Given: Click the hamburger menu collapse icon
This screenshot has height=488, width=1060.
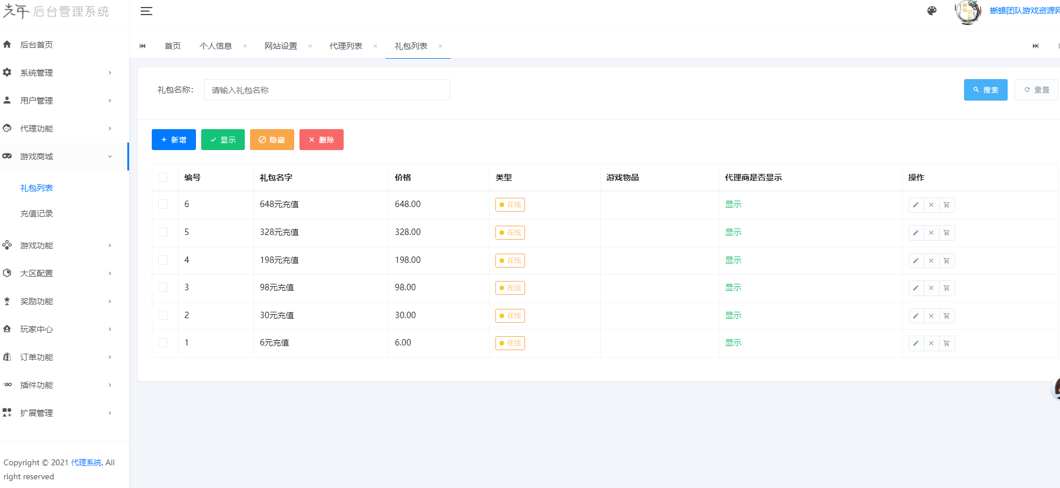Looking at the screenshot, I should [147, 11].
